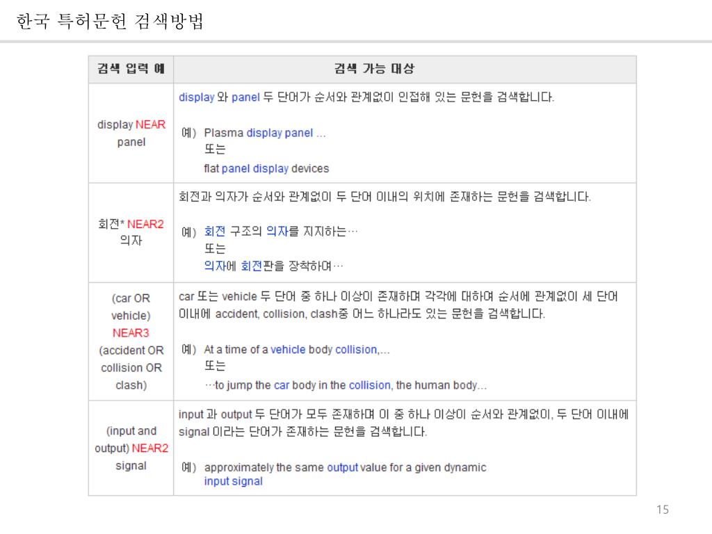Click the first 또는 under Plasma example
Image resolution: width=712 pixels, height=534 pixels.
pyautogui.click(x=215, y=150)
